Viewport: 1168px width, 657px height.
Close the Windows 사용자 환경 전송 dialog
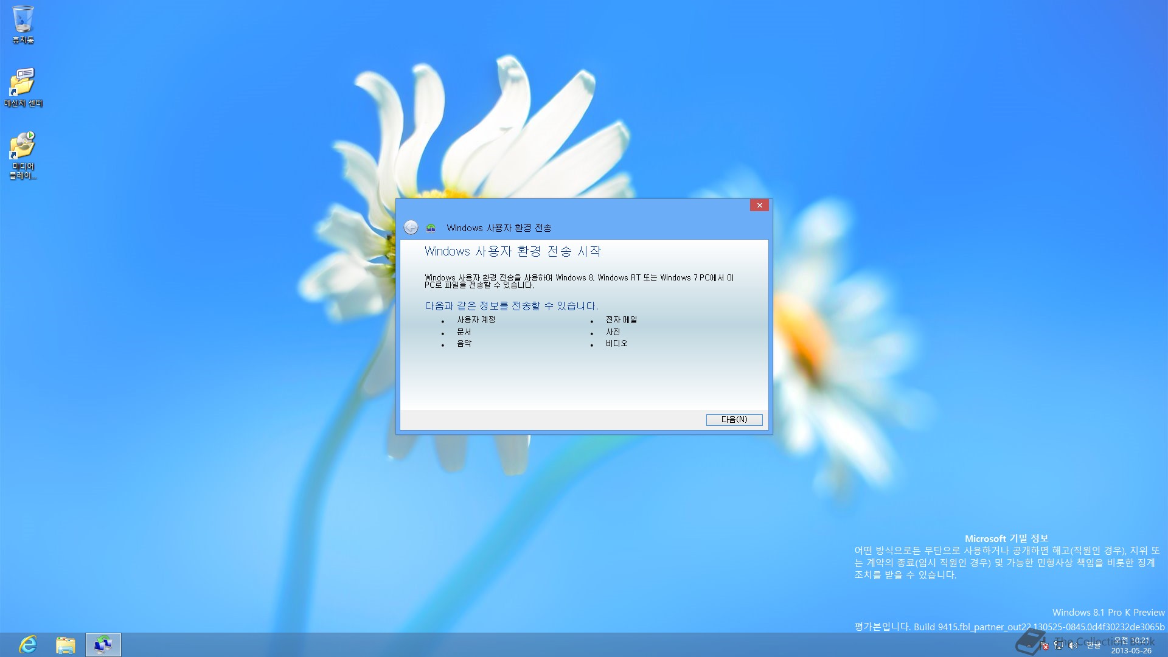[759, 206]
